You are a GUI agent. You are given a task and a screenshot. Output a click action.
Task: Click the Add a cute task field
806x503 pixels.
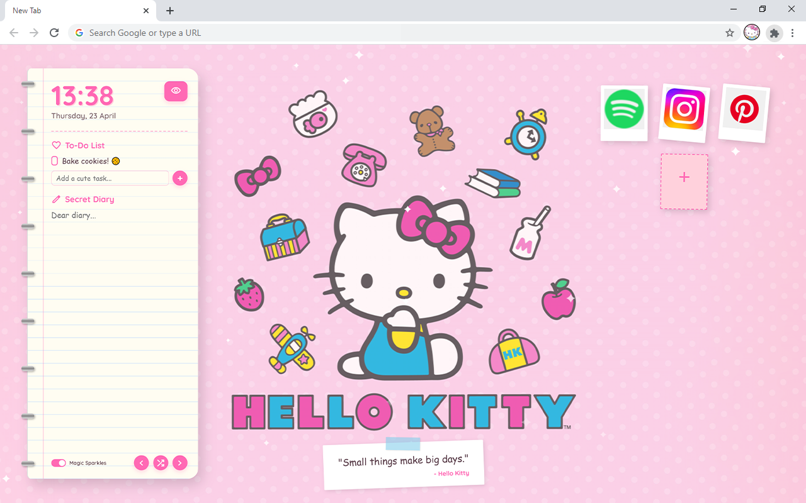[110, 179]
